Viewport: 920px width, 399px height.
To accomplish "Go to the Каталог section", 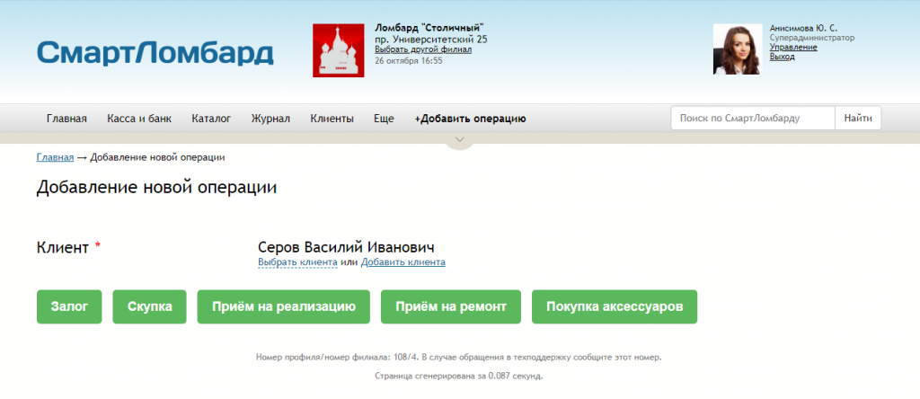I will tap(211, 119).
